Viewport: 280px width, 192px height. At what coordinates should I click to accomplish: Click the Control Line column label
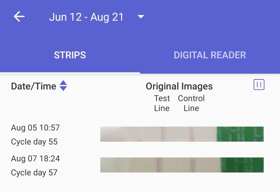(x=191, y=103)
